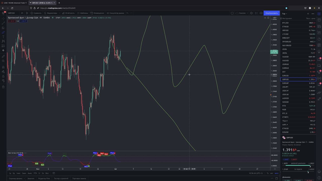Image resolution: width=322 pixels, height=181 pixels.
Task: Open Шаблоны templates button
Action: pyautogui.click(x=83, y=13)
